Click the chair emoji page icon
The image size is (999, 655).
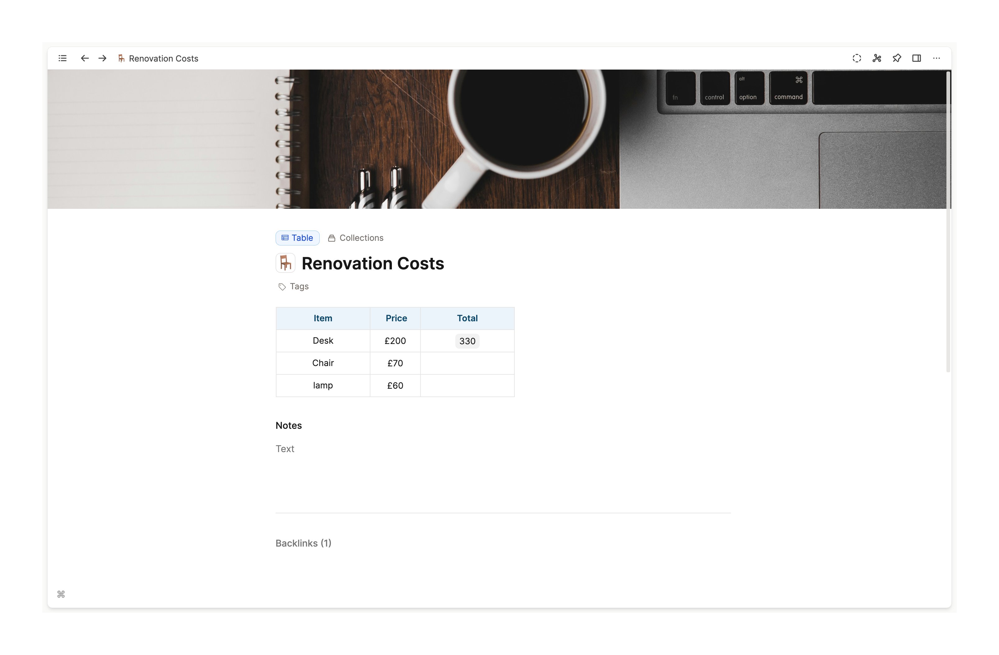[286, 263]
